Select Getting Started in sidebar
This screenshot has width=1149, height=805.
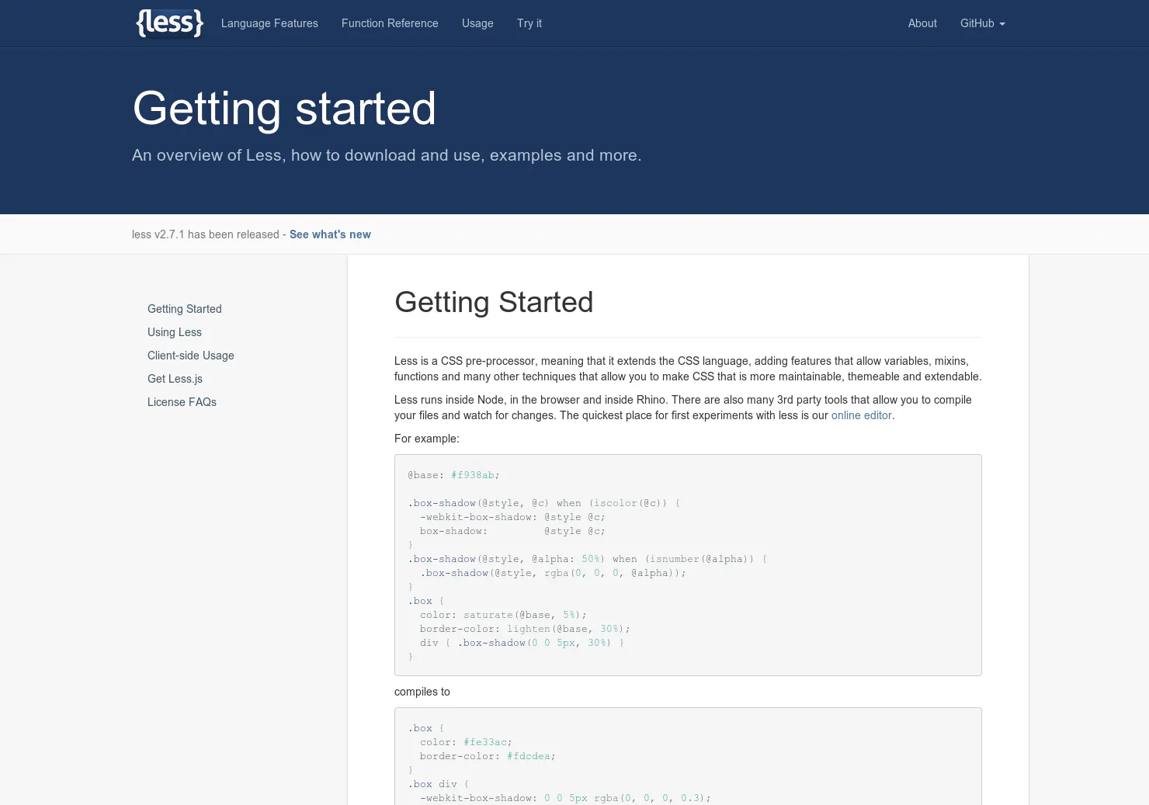click(x=185, y=309)
